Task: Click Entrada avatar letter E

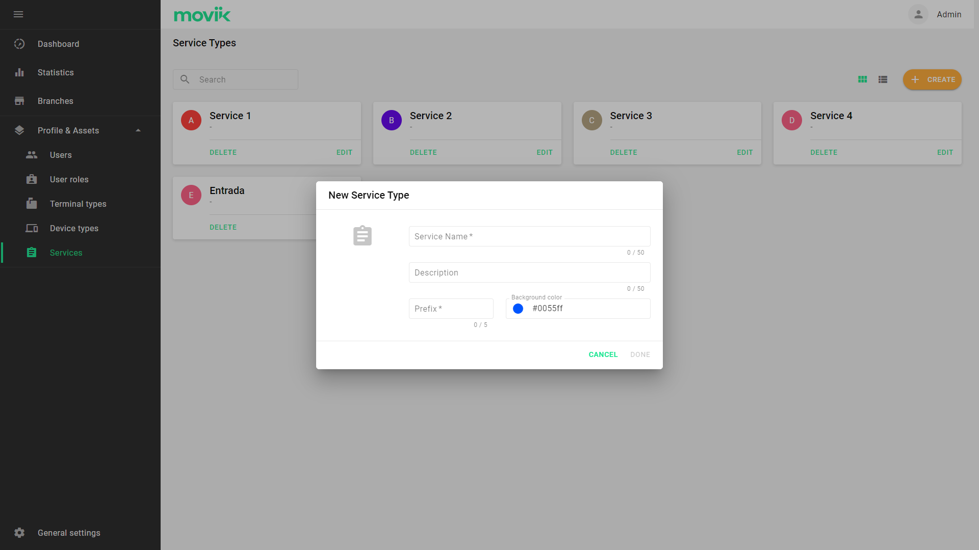Action: pos(191,195)
